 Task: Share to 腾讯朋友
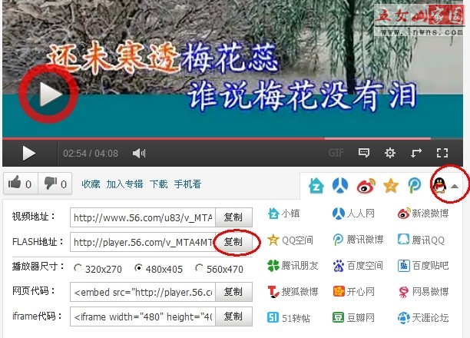pos(293,266)
